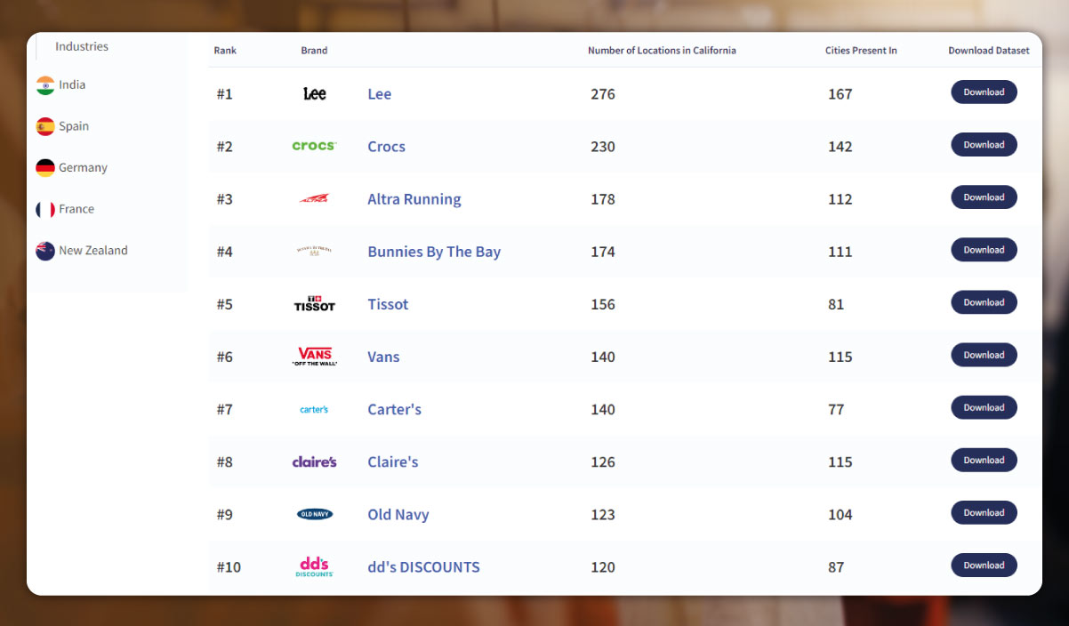Open the Crocs brand link

[x=387, y=147]
